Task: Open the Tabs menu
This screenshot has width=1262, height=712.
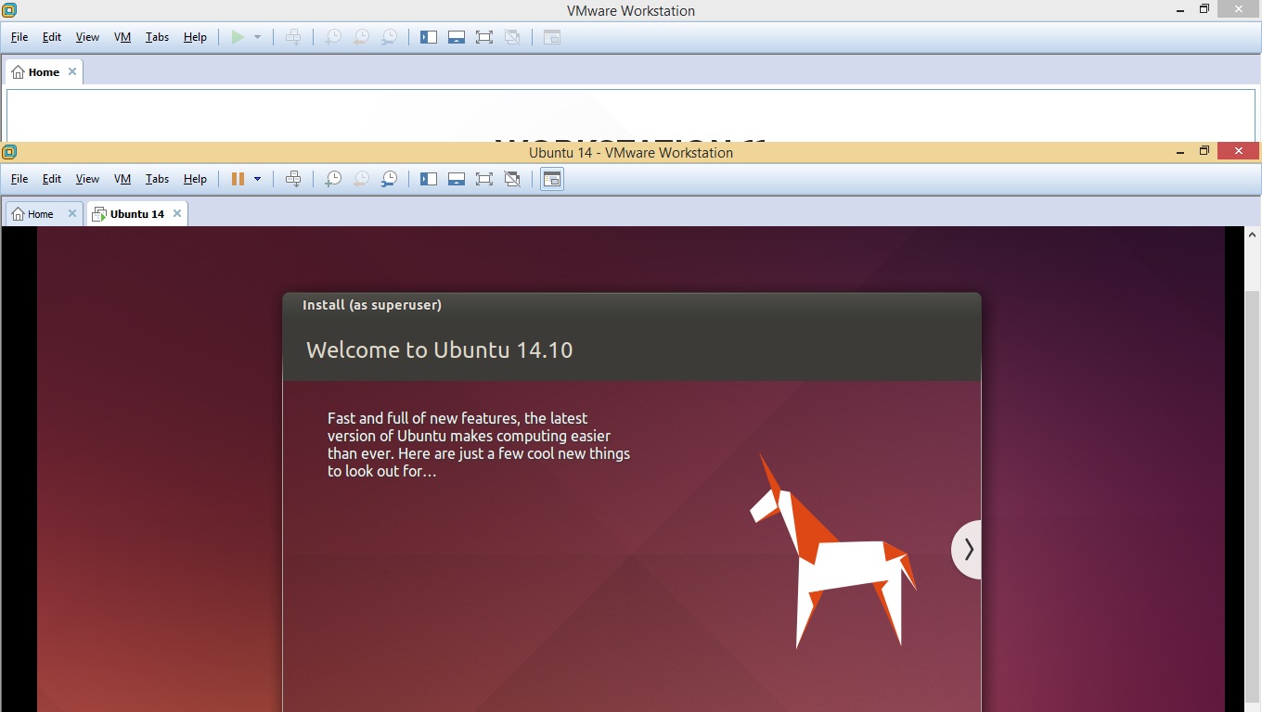Action: click(157, 178)
